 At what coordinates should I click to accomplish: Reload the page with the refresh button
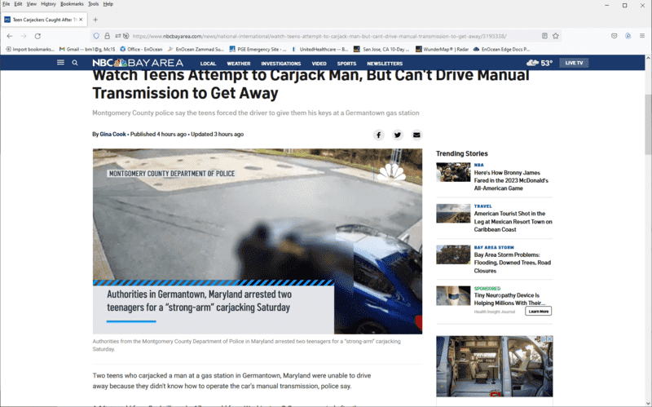click(x=37, y=36)
